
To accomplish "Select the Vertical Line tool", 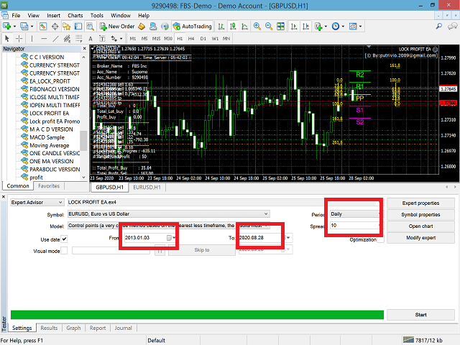I will coord(32,38).
